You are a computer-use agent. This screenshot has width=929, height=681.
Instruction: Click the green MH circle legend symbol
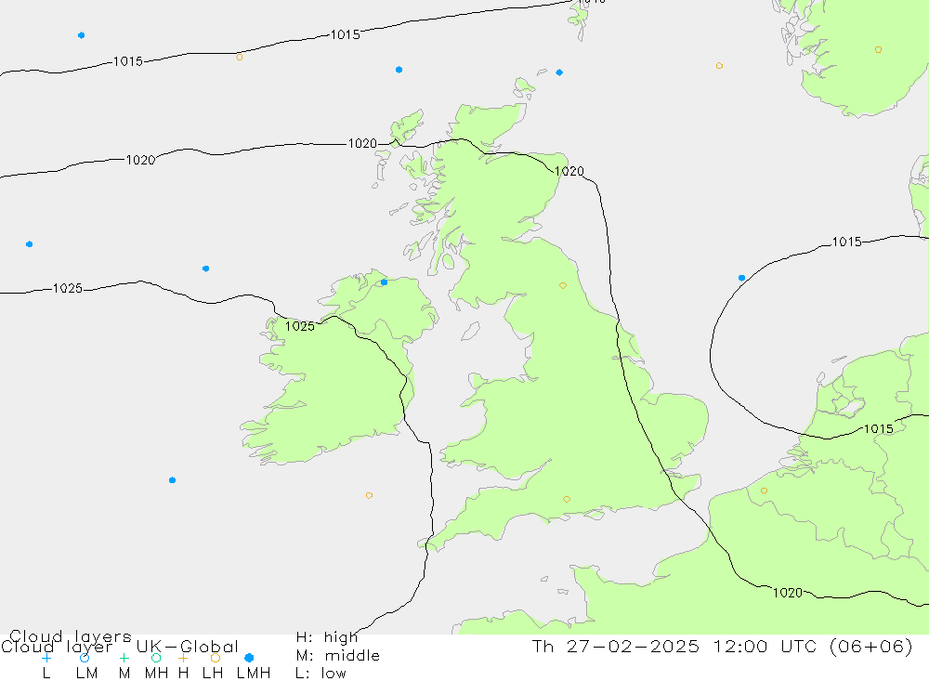point(156,658)
